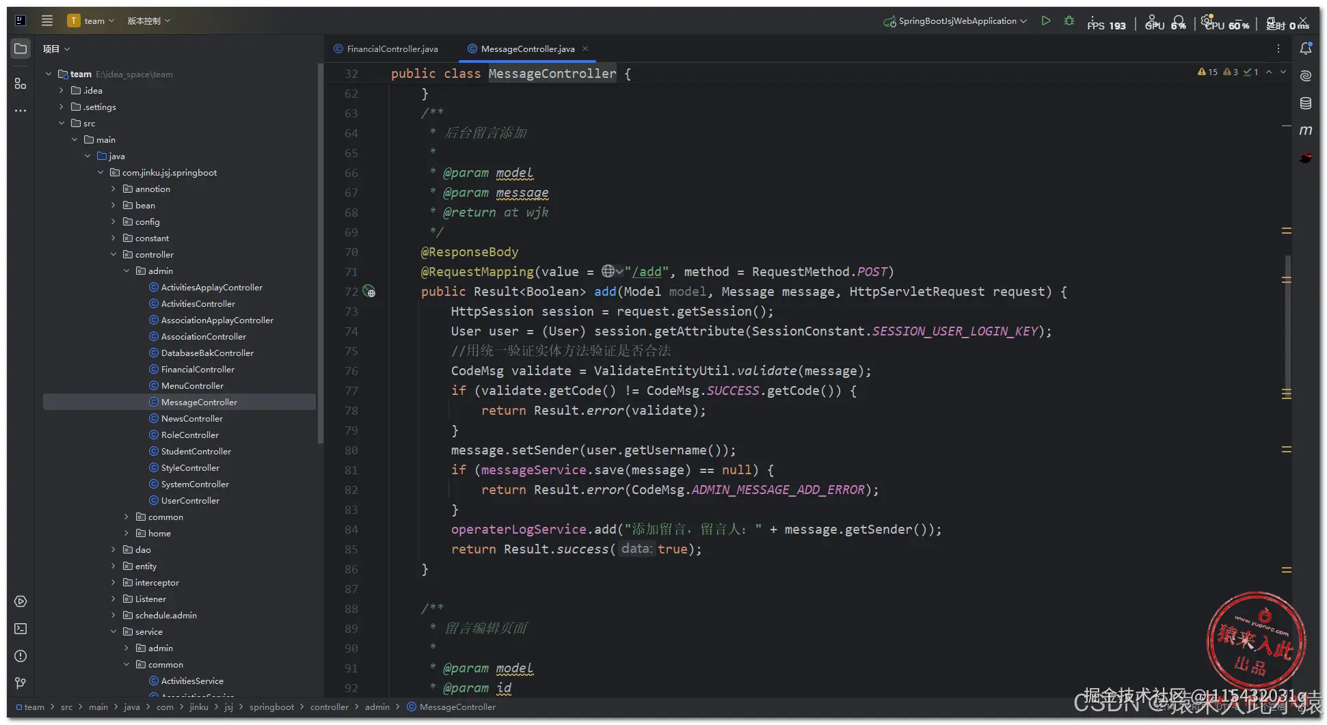Click the project tree vertical scrollbar
This screenshot has width=1327, height=725.
[320, 253]
